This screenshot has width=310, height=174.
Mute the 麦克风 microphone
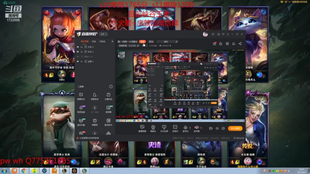[x=185, y=128]
